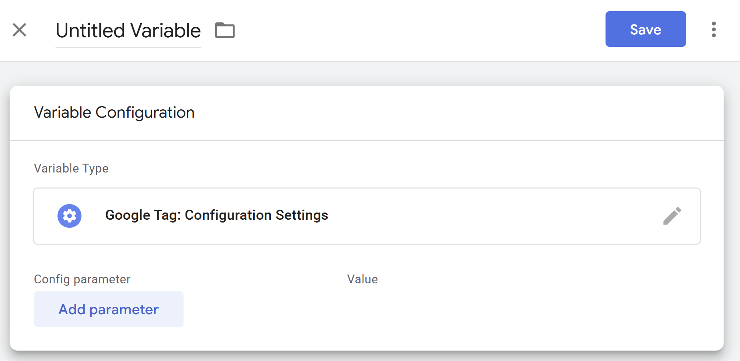Click the word Settings in the variable type name

pos(302,215)
